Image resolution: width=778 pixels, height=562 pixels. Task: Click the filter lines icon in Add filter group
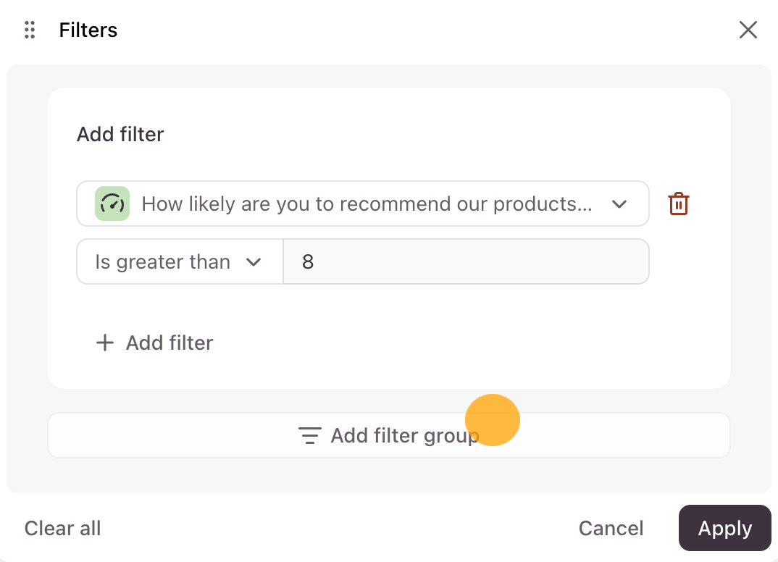pos(309,435)
